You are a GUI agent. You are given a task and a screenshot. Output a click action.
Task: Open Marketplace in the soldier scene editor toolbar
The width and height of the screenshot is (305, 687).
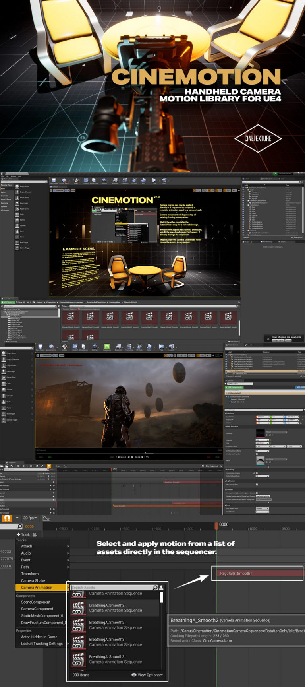coord(83,347)
